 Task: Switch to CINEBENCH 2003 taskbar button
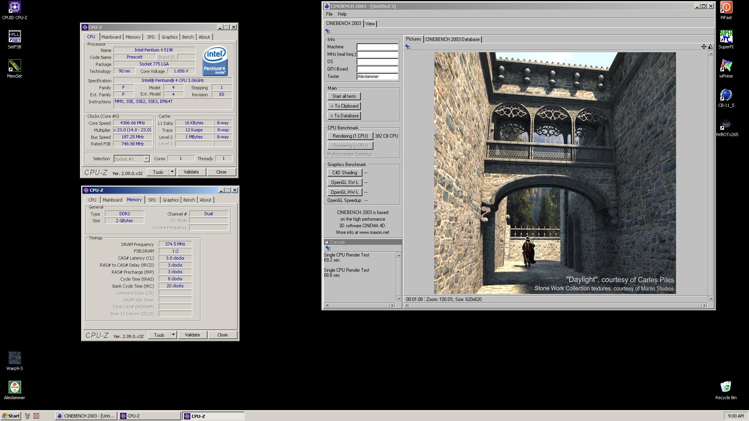coord(85,416)
